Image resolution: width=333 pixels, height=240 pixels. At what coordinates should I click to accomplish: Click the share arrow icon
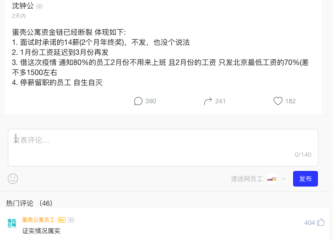[208, 101]
